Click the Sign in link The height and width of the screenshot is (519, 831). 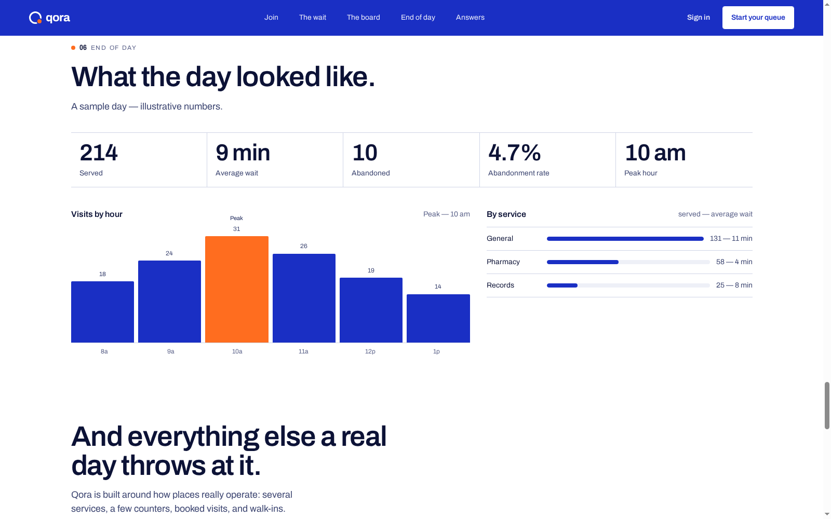coord(698,18)
